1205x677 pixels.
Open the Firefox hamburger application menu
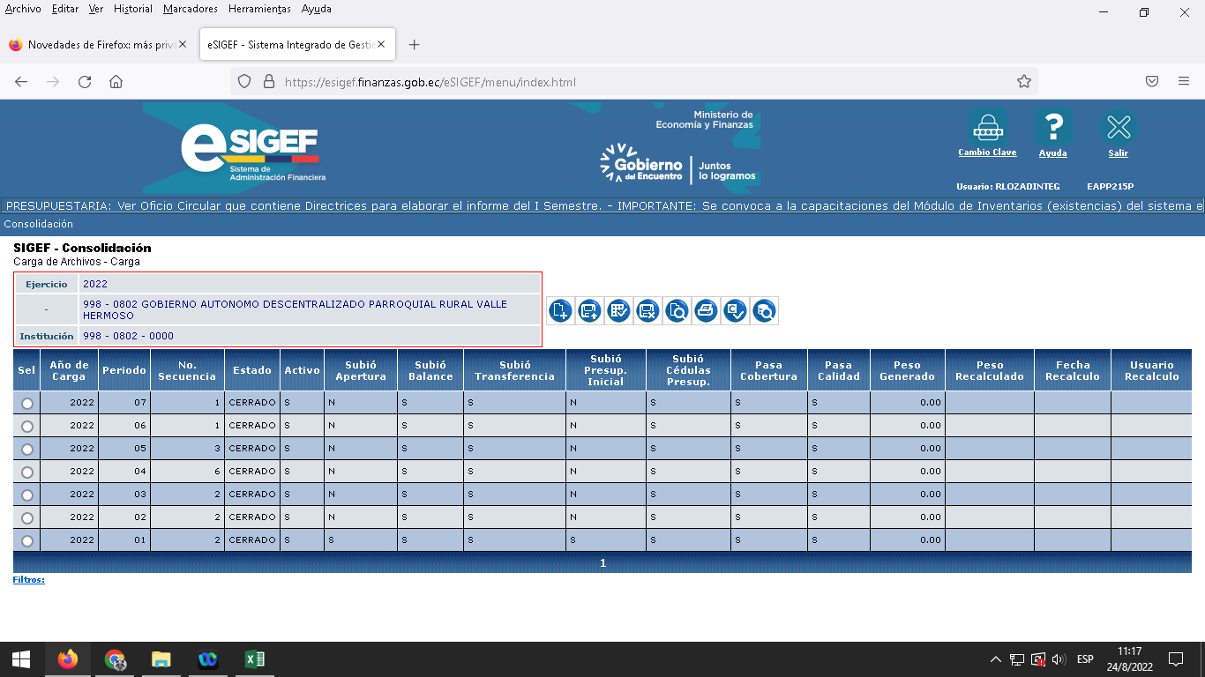coord(1184,81)
